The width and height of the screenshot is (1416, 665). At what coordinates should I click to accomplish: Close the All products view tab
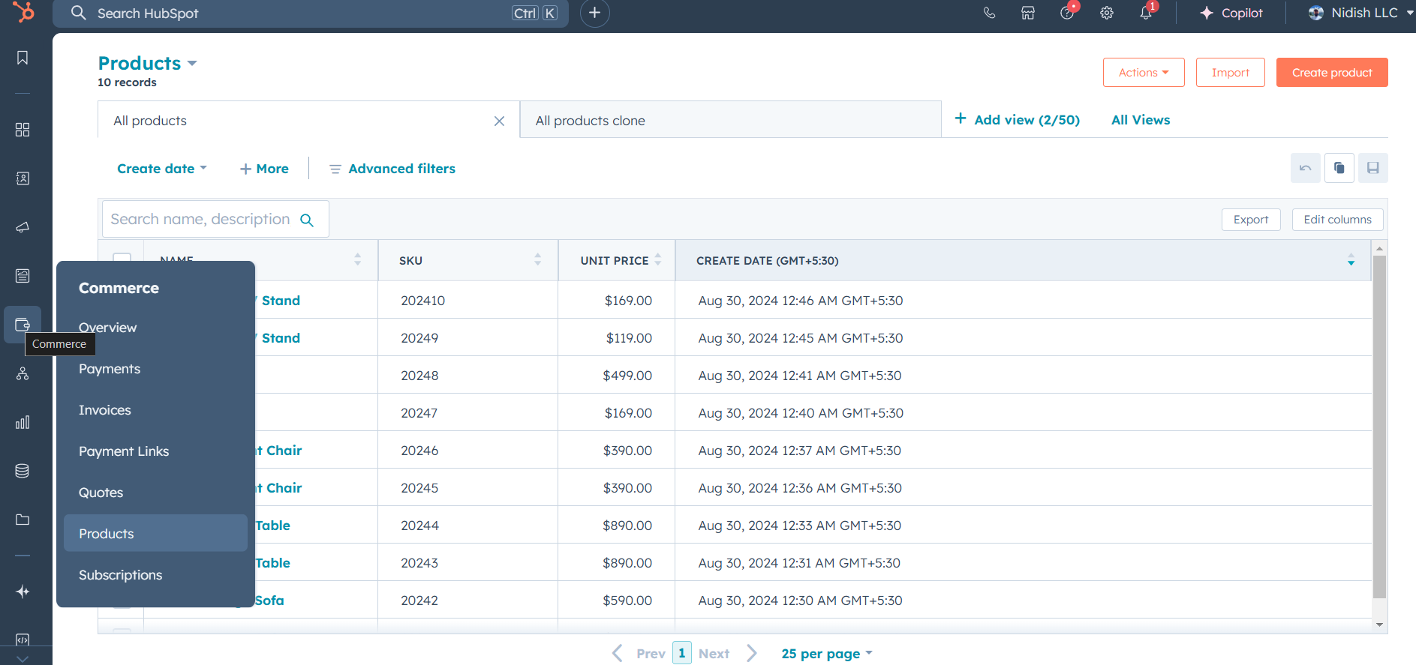click(499, 121)
